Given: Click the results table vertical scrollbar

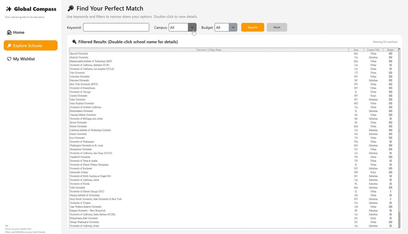Looking at the screenshot, I should 399,138.
